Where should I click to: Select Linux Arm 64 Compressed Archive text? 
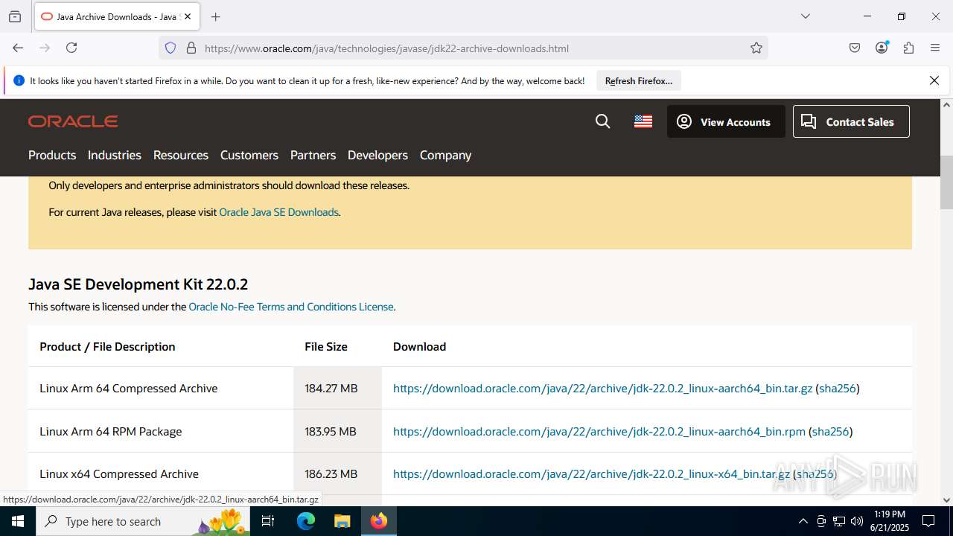129,389
